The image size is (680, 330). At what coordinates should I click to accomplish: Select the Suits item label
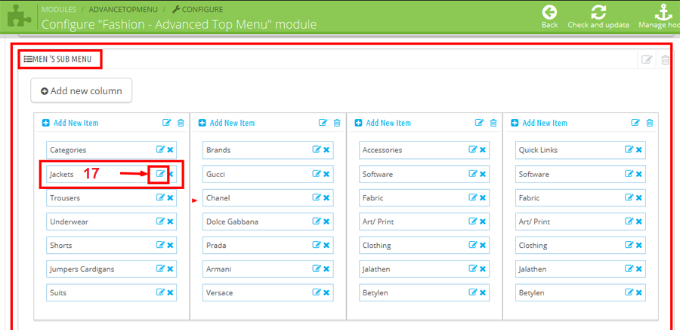(58, 293)
